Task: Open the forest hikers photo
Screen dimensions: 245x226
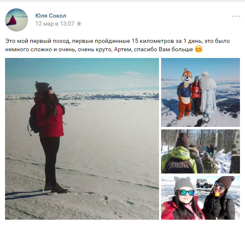Action: (201, 151)
